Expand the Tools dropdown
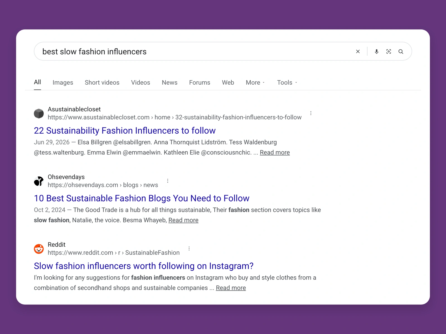The height and width of the screenshot is (334, 446). (x=287, y=82)
